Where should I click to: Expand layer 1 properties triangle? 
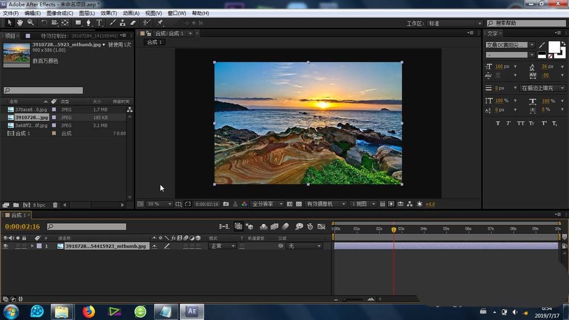coord(32,246)
